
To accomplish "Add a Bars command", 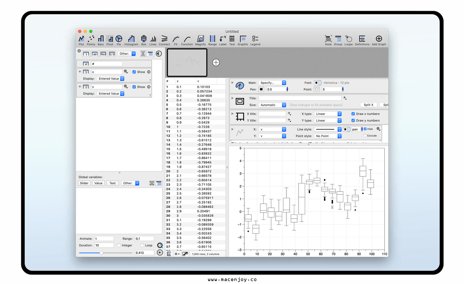I will 101,40.
